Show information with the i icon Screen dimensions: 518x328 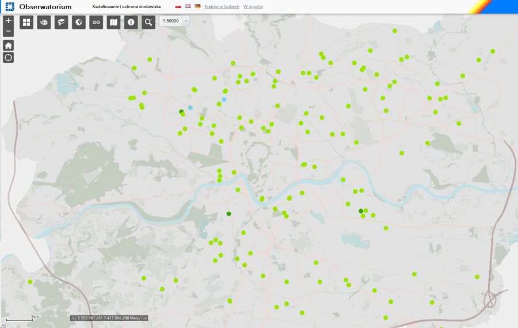coord(131,22)
